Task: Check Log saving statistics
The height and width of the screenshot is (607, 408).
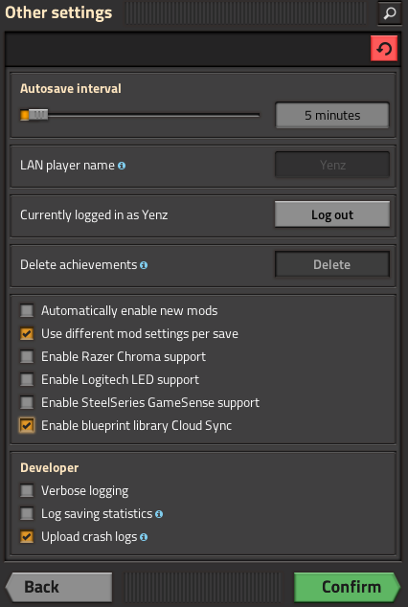Action: [27, 514]
